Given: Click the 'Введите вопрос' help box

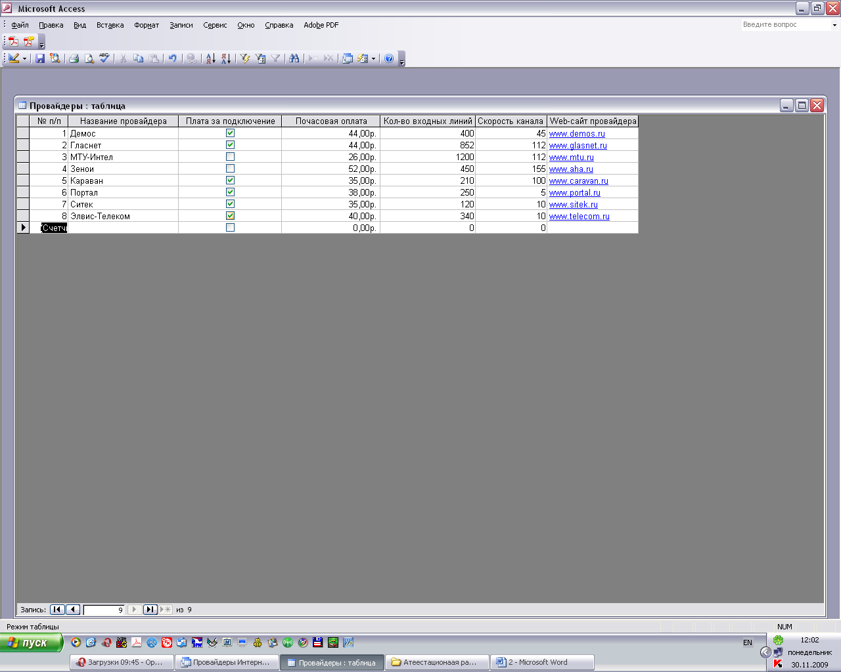Looking at the screenshot, I should (x=785, y=25).
